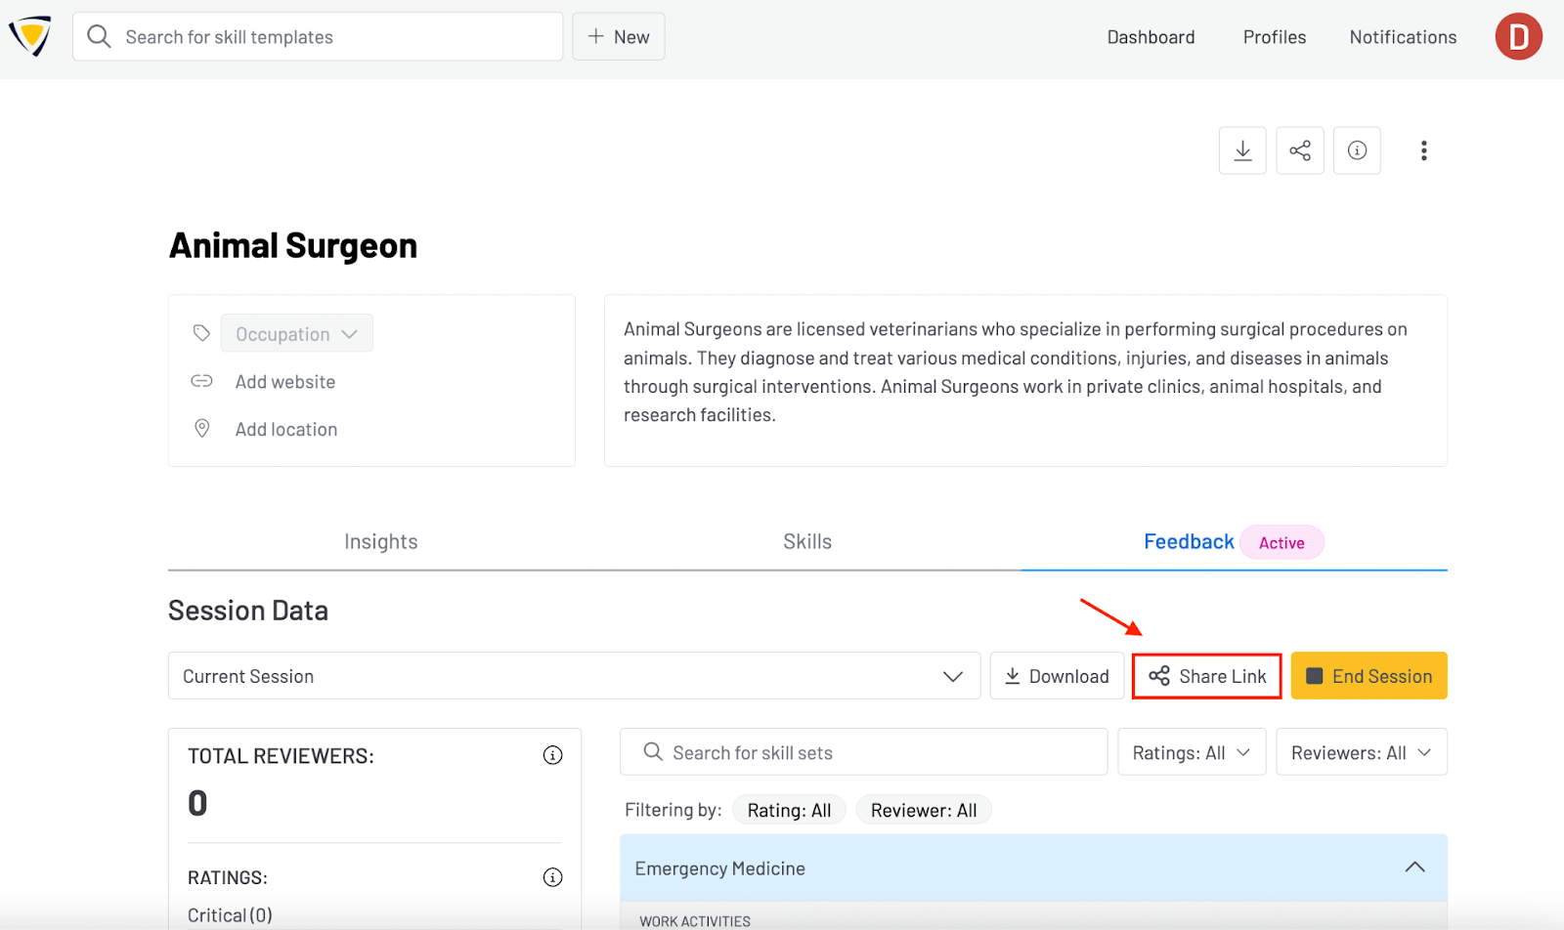The height and width of the screenshot is (930, 1564).
Task: Go to the Dashboard menu item
Action: pos(1150,36)
